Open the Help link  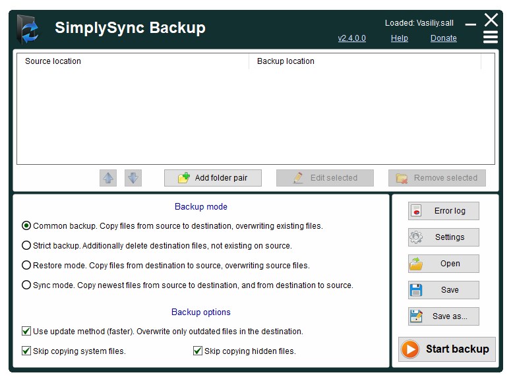pos(400,38)
